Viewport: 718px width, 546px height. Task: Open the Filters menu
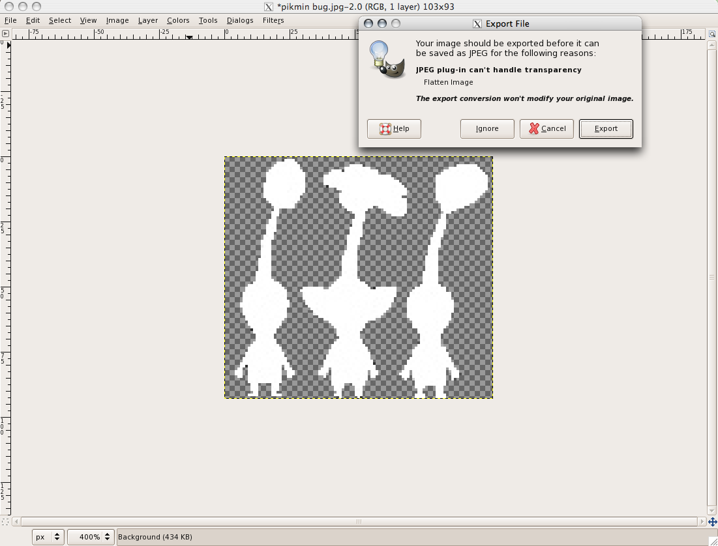[273, 20]
